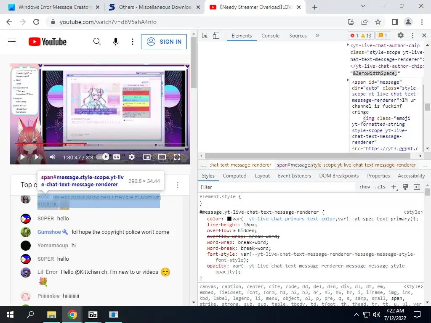Open YouTube search magnifier

tap(97, 42)
